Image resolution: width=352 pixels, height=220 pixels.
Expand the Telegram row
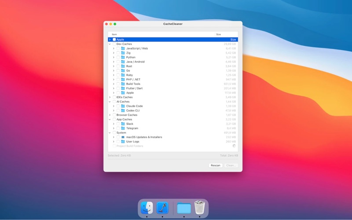114,128
